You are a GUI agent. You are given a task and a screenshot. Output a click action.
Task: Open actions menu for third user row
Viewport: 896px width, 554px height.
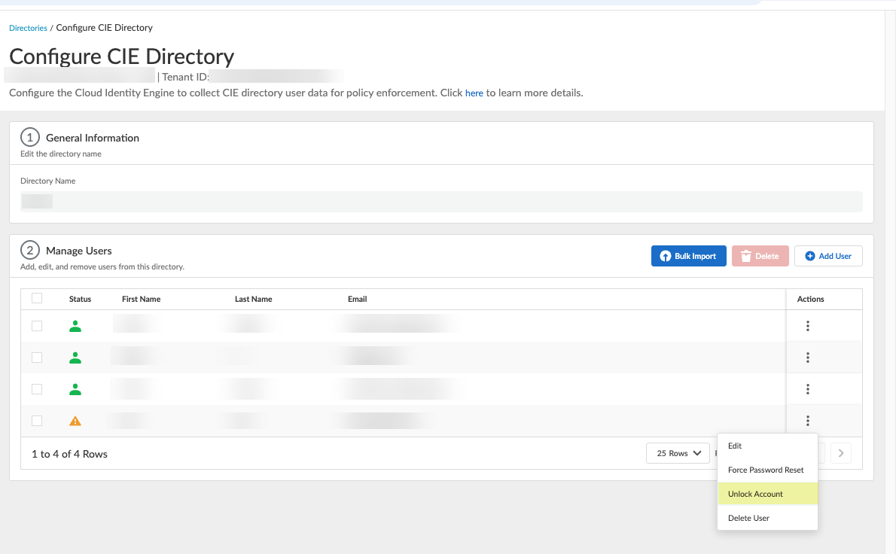point(807,389)
